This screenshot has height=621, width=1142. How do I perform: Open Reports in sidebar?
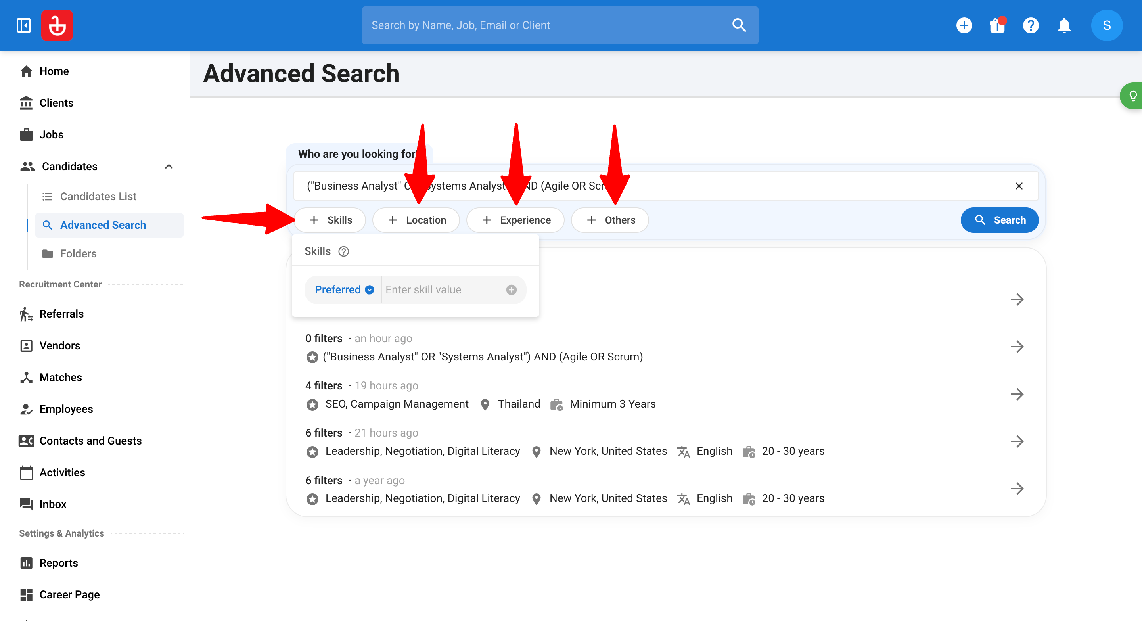pos(59,563)
